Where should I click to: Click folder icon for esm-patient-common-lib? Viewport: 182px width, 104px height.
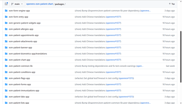6,66
